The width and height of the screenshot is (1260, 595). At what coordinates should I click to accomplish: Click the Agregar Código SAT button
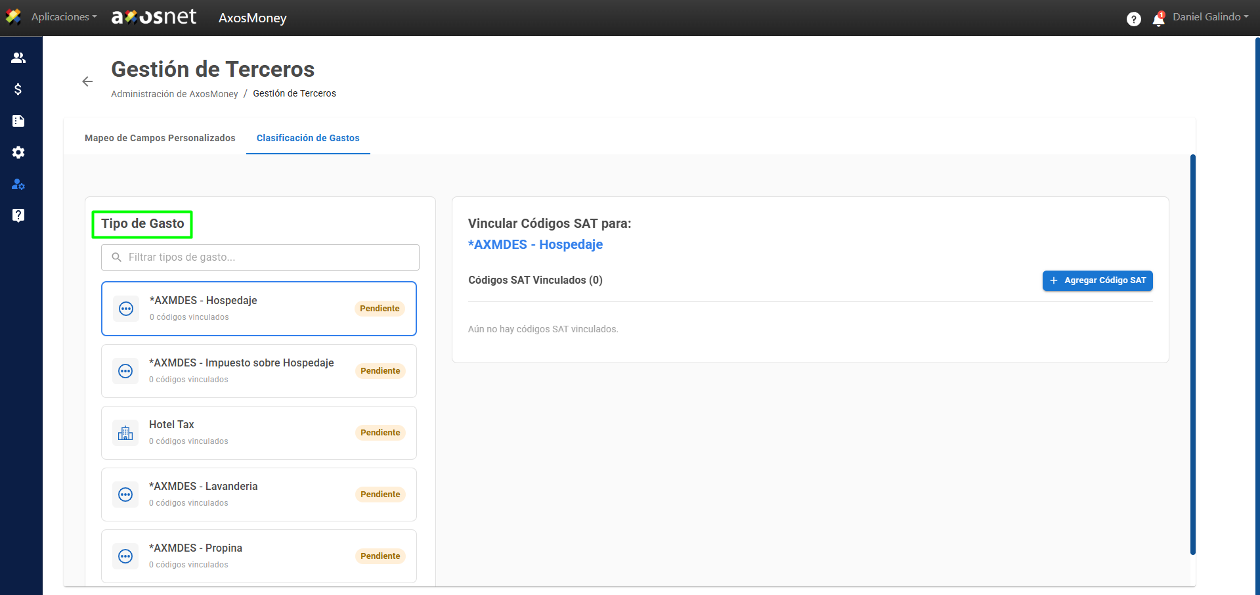click(1098, 280)
